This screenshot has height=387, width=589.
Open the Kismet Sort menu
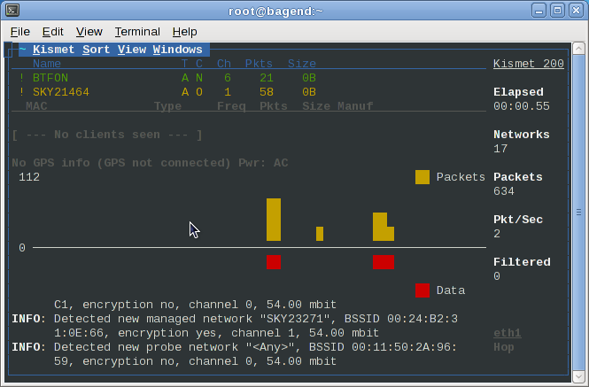[x=96, y=50]
